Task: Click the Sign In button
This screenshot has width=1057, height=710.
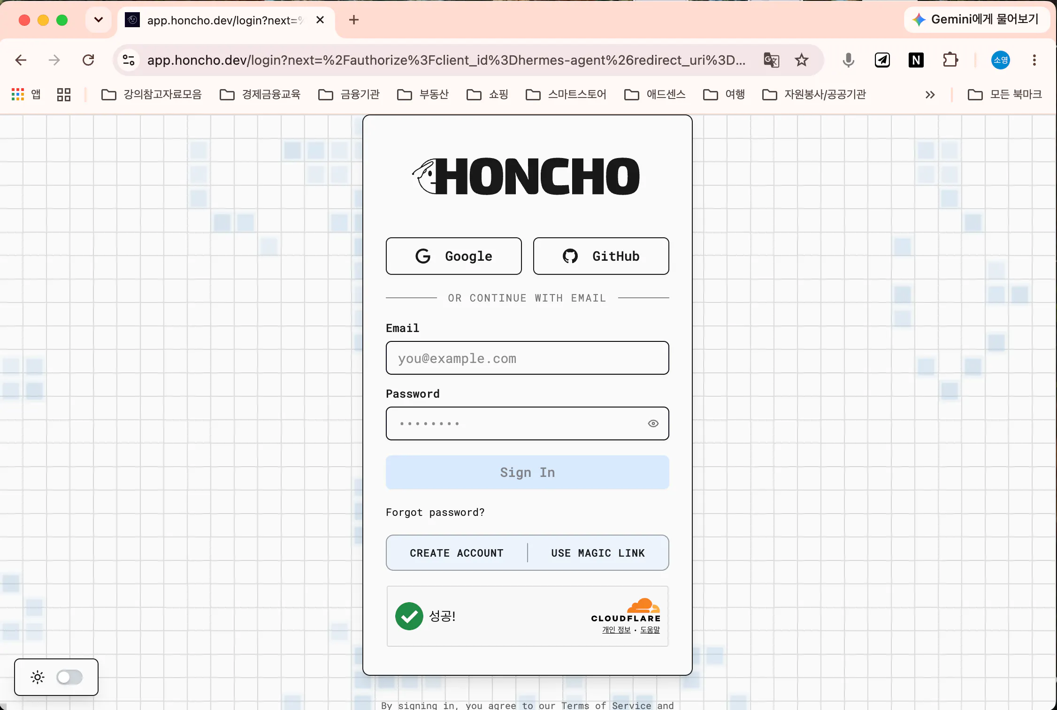Action: tap(527, 472)
